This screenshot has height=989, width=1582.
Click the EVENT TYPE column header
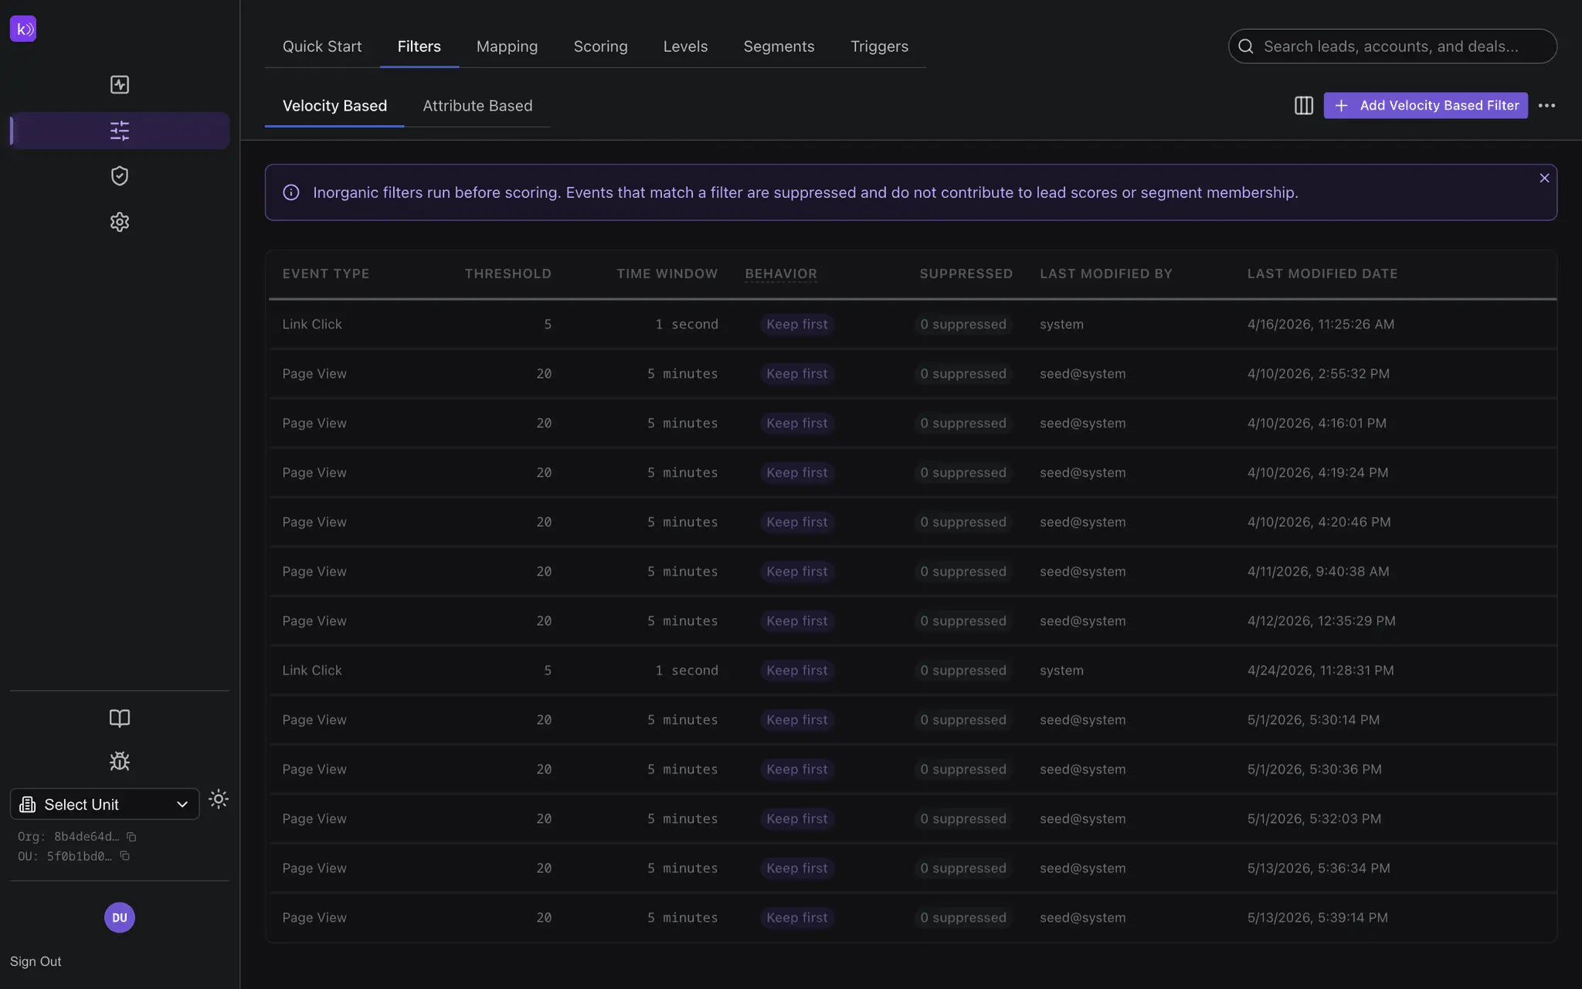[x=326, y=274]
